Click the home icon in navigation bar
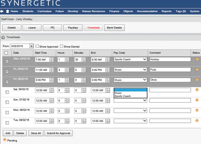Screen dimensions: 201x144 (7, 11)
